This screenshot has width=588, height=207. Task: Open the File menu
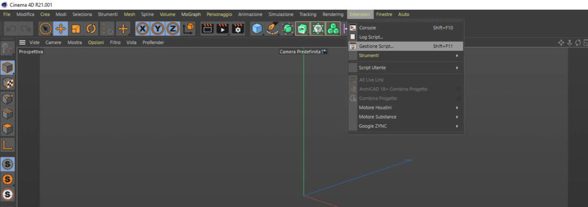[x=7, y=14]
